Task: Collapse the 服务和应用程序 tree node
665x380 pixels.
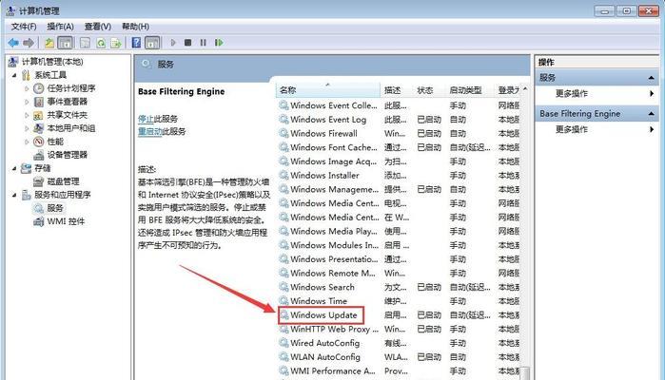Action: [15, 195]
